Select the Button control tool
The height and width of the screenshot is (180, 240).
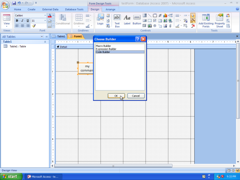coord(137,19)
